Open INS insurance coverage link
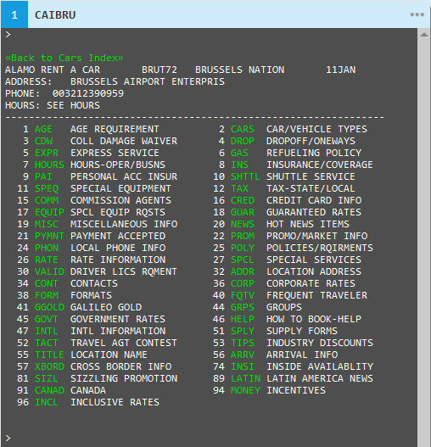Viewport: 431px width, 447px height. click(x=239, y=165)
